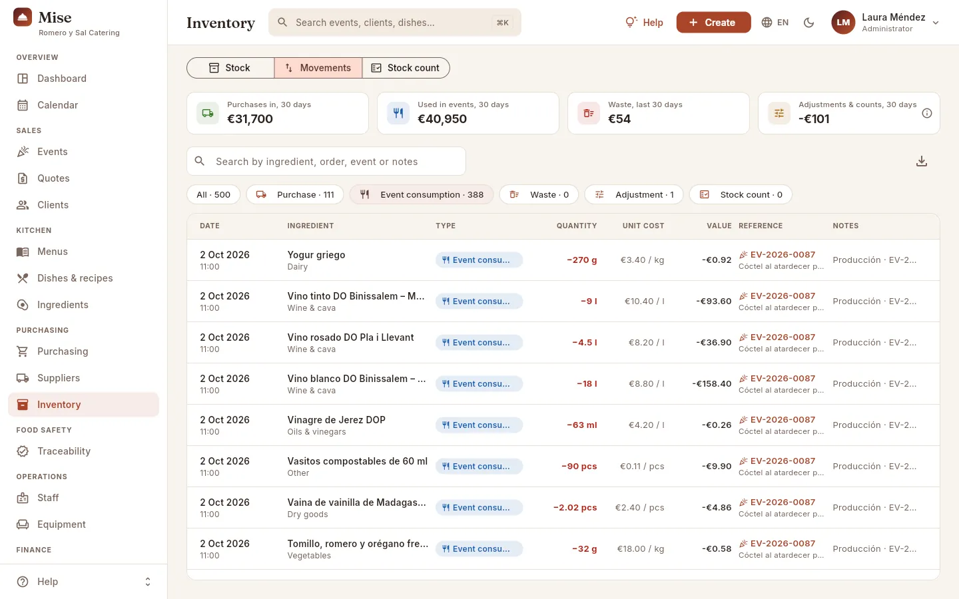
Task: Open Ingredients page
Action: 83,305
